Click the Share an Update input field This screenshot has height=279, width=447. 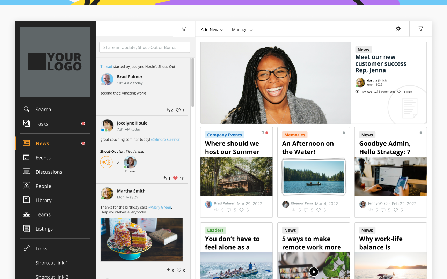pyautogui.click(x=145, y=47)
